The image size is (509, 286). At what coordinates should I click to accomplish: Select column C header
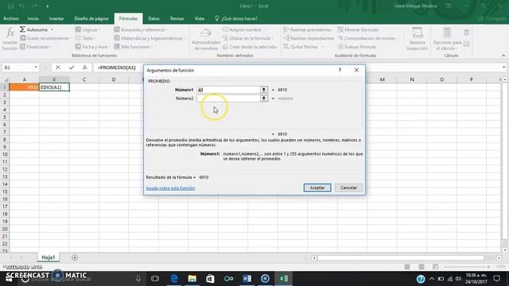[84, 79]
